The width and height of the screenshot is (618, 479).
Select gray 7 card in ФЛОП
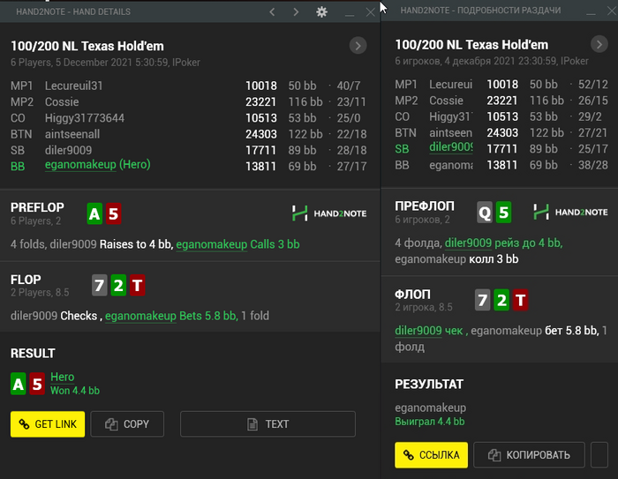482,300
